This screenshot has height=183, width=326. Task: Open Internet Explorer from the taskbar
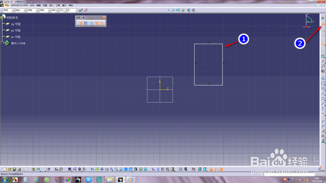pos(36,179)
